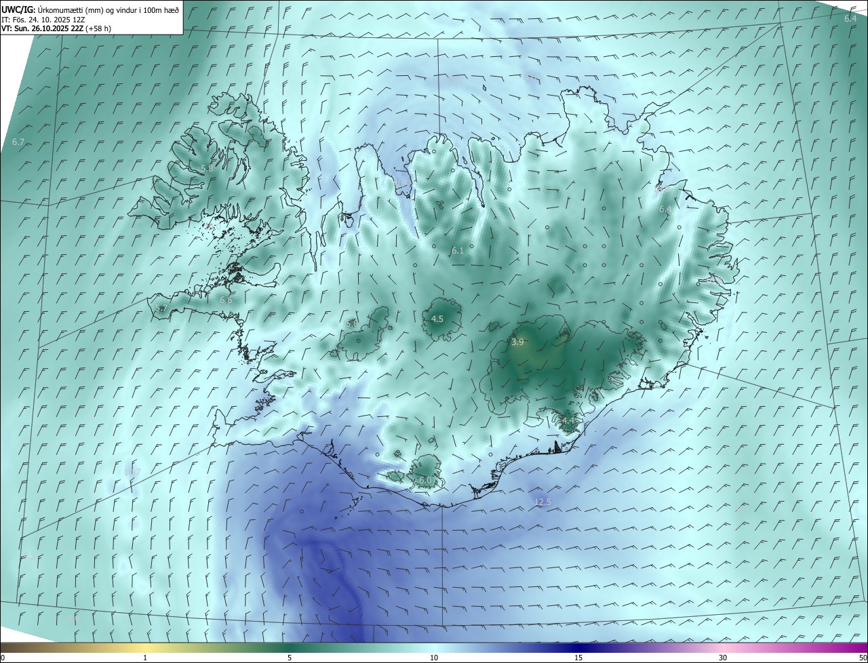Click the 4.4 value near the southeast coast
The width and height of the screenshot is (868, 663).
pyautogui.click(x=568, y=421)
